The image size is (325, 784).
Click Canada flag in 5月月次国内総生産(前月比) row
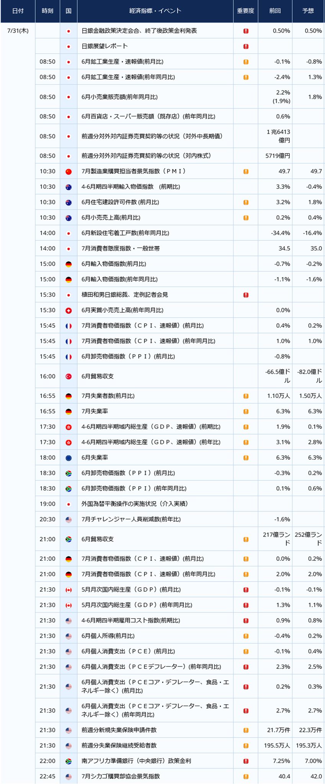tap(69, 590)
